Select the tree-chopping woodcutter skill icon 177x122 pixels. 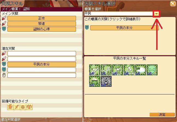[x=106, y=70]
